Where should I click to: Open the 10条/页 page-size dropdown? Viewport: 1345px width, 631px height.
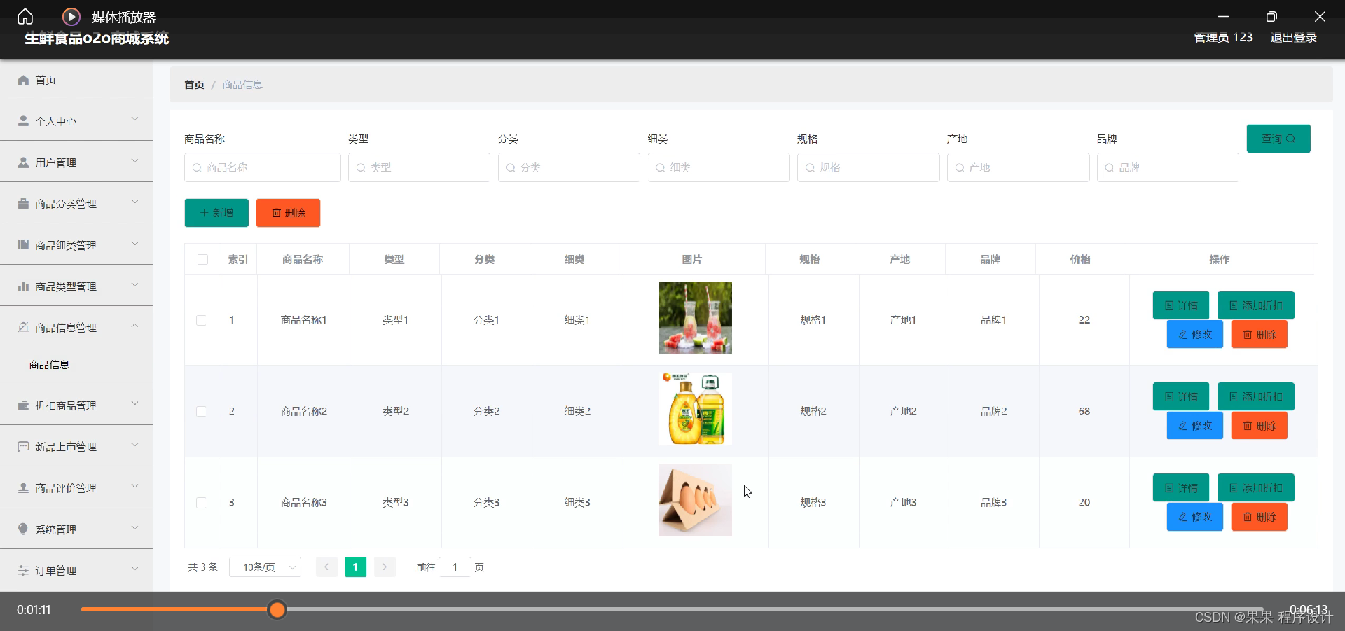(265, 567)
